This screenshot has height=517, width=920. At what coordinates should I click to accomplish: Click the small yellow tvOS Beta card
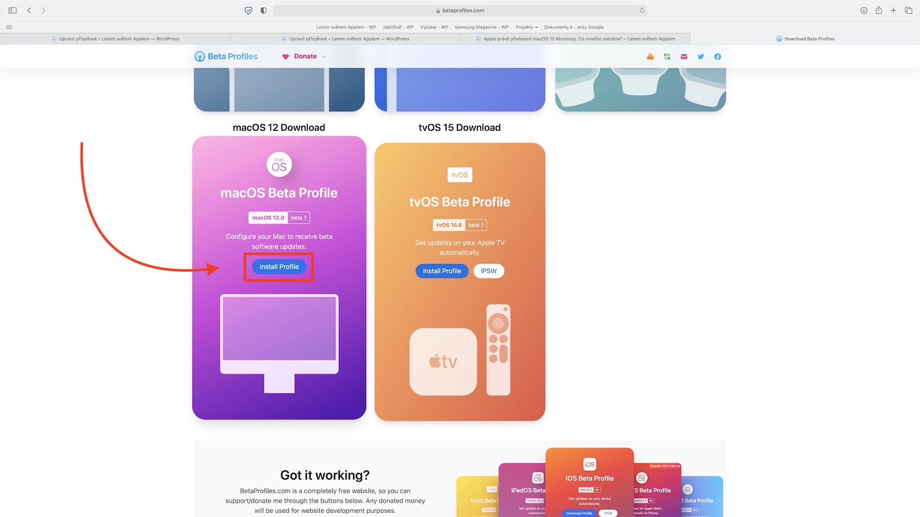pyautogui.click(x=477, y=496)
